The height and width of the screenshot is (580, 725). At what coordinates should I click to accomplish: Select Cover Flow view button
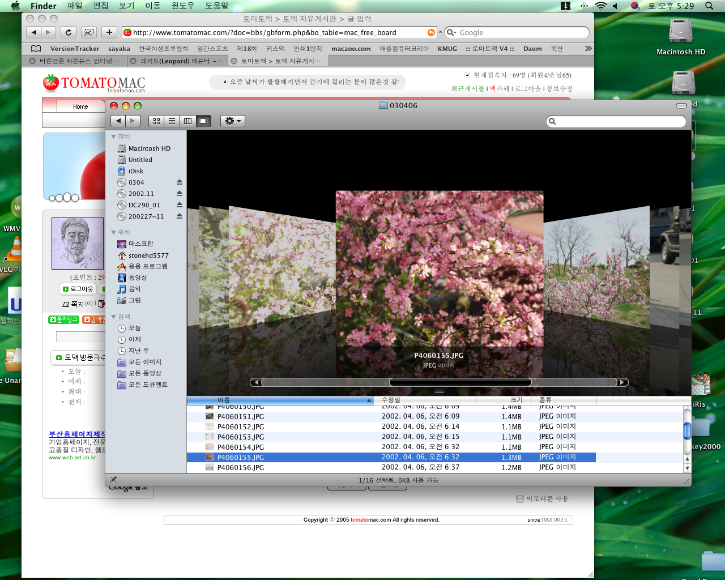203,121
